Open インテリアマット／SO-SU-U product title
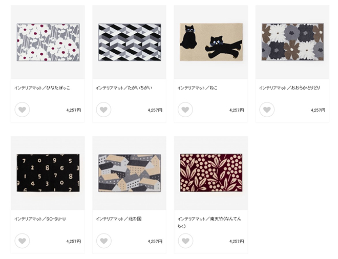Image resolution: width=338 pixels, height=259 pixels. (40, 219)
